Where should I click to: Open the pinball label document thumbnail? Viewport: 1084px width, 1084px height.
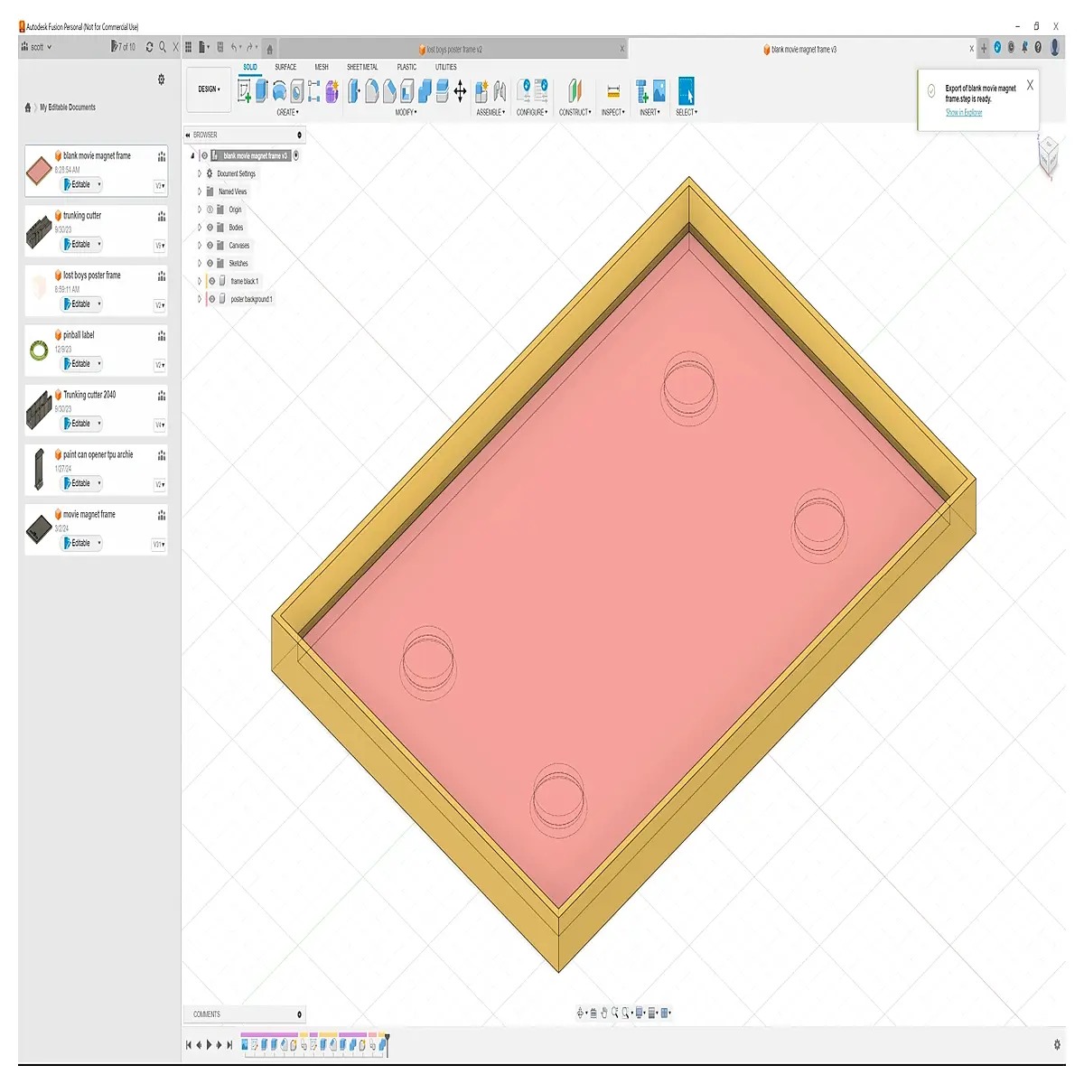point(39,350)
